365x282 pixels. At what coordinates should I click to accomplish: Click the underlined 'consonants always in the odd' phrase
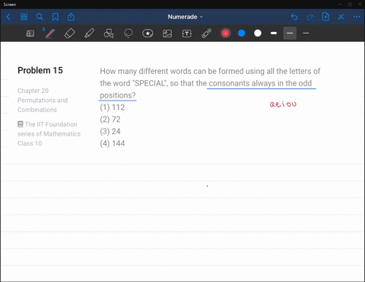coord(260,83)
